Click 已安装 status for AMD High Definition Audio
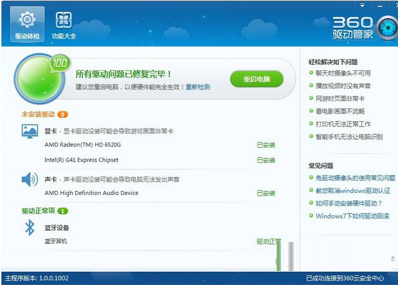The height and width of the screenshot is (285, 398). point(266,194)
